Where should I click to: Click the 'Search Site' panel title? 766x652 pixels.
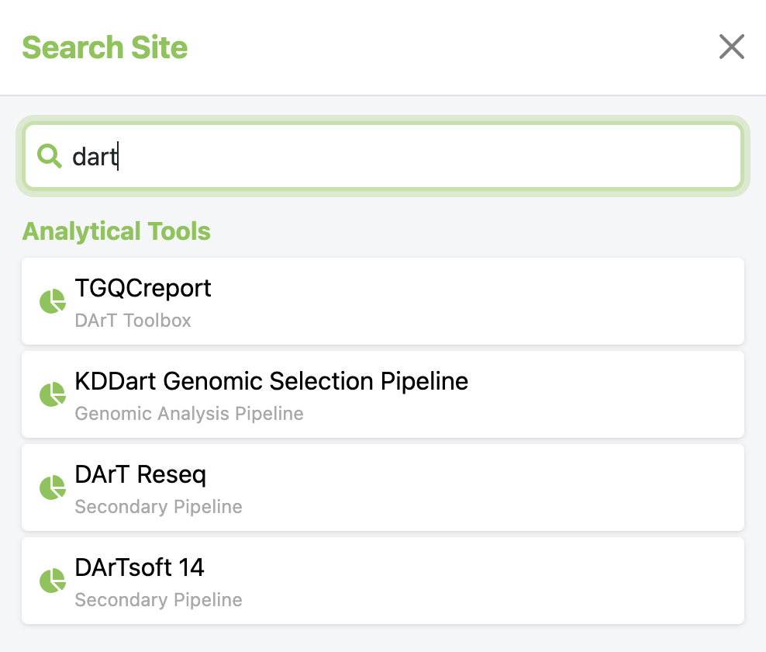point(105,47)
